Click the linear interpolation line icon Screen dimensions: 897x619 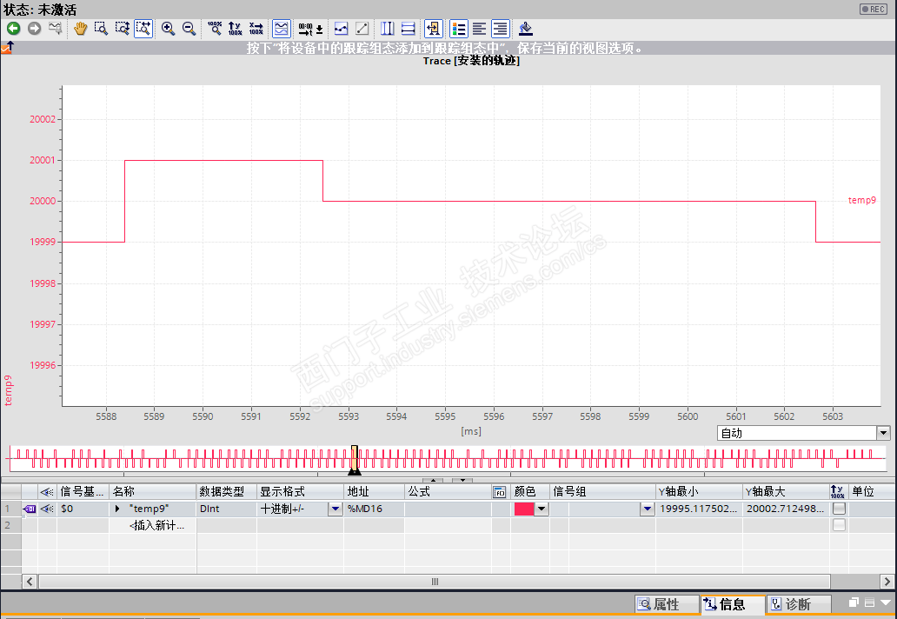tap(362, 28)
